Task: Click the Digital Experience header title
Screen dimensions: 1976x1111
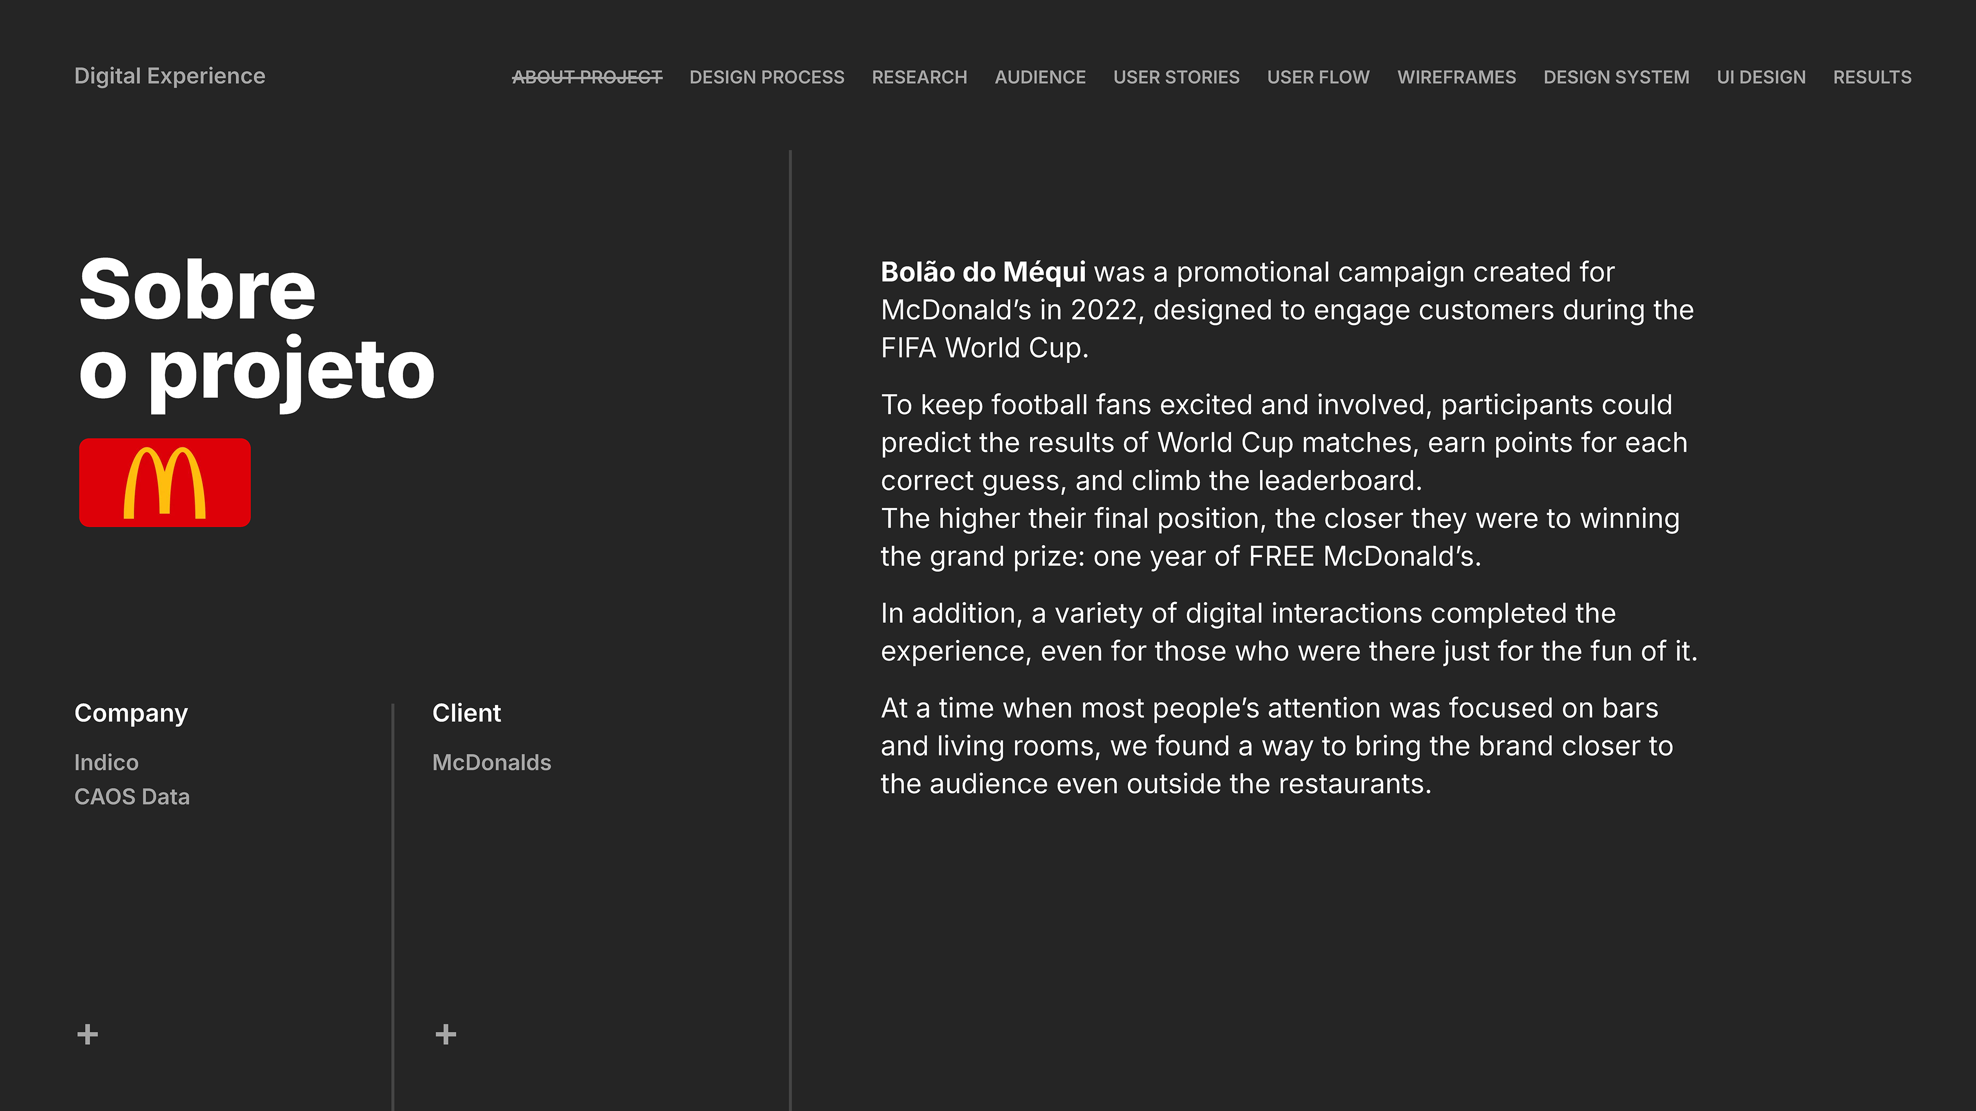Action: 169,76
